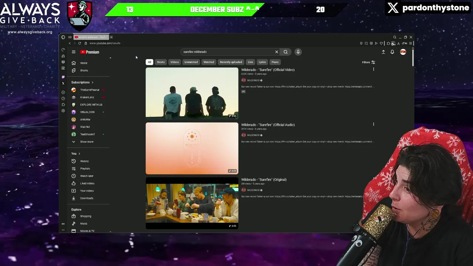Click the page vertical scrollbar

413,57
